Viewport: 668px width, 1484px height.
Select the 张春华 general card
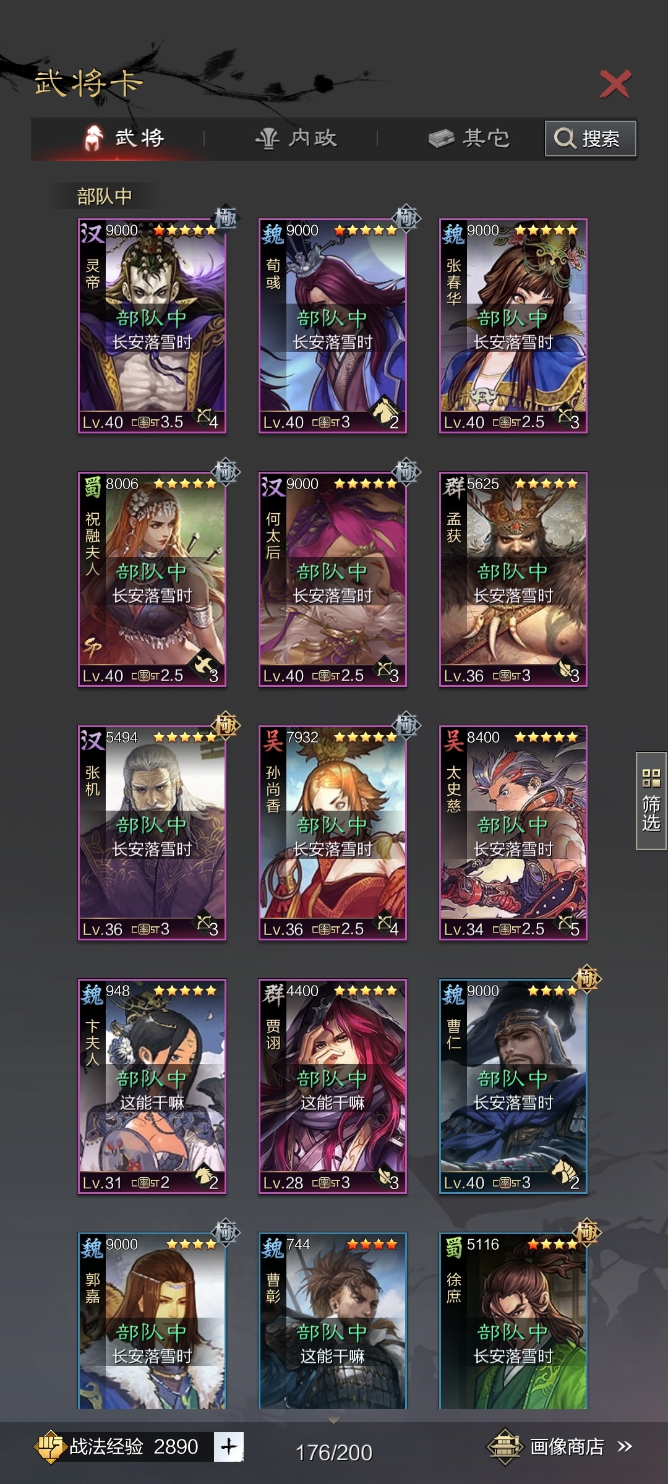pos(513,326)
